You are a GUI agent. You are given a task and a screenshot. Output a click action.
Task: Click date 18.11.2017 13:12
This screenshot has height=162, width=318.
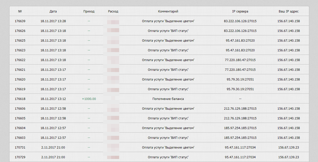click(53, 99)
